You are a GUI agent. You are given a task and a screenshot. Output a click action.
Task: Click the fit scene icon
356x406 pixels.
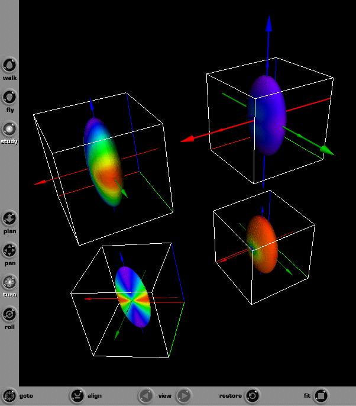[x=321, y=396]
